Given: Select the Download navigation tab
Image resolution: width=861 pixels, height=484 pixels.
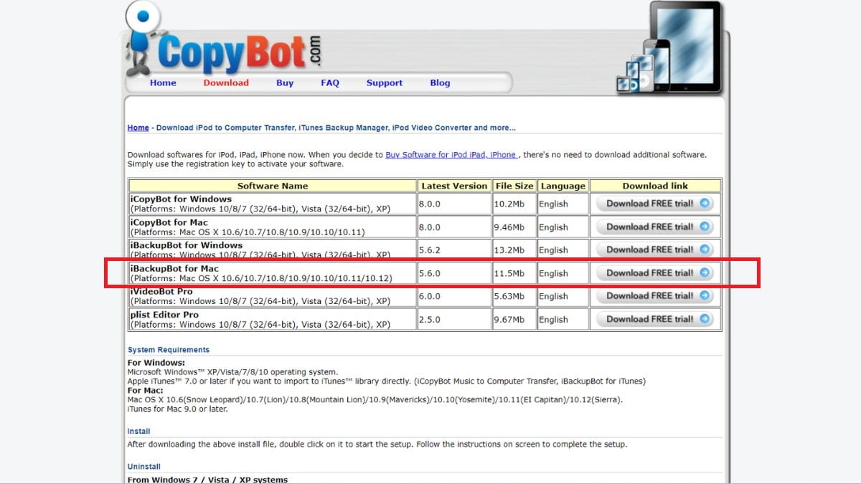Looking at the screenshot, I should (x=226, y=83).
